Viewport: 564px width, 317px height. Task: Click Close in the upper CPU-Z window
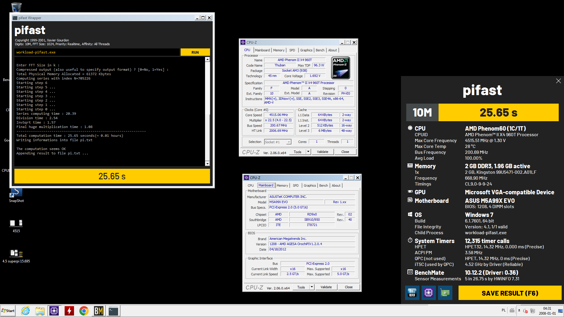pyautogui.click(x=345, y=152)
